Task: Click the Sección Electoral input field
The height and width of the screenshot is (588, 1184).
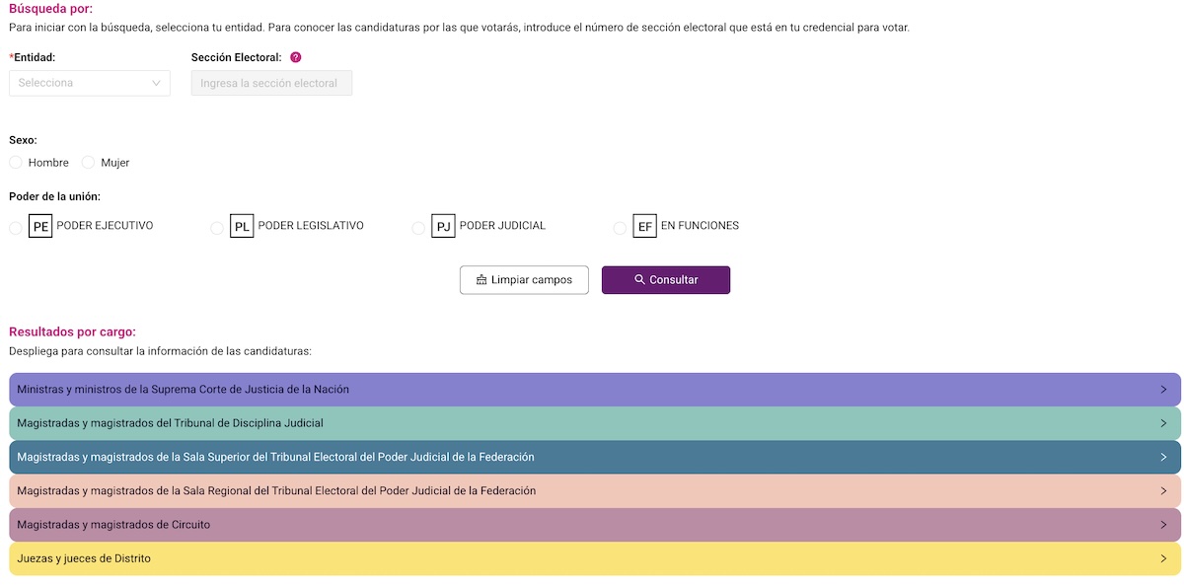Action: click(271, 83)
